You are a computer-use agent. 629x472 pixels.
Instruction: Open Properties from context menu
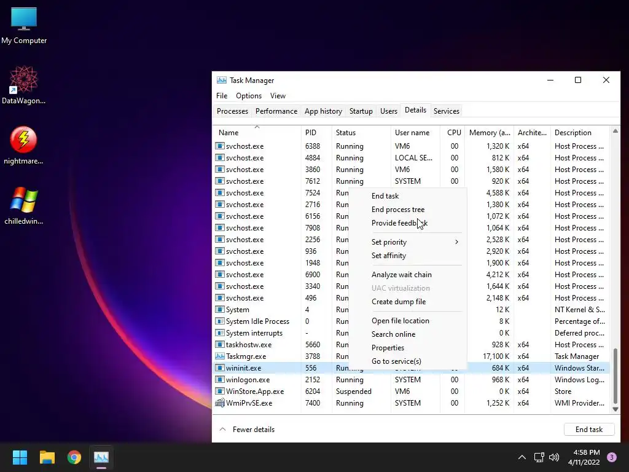click(408, 348)
